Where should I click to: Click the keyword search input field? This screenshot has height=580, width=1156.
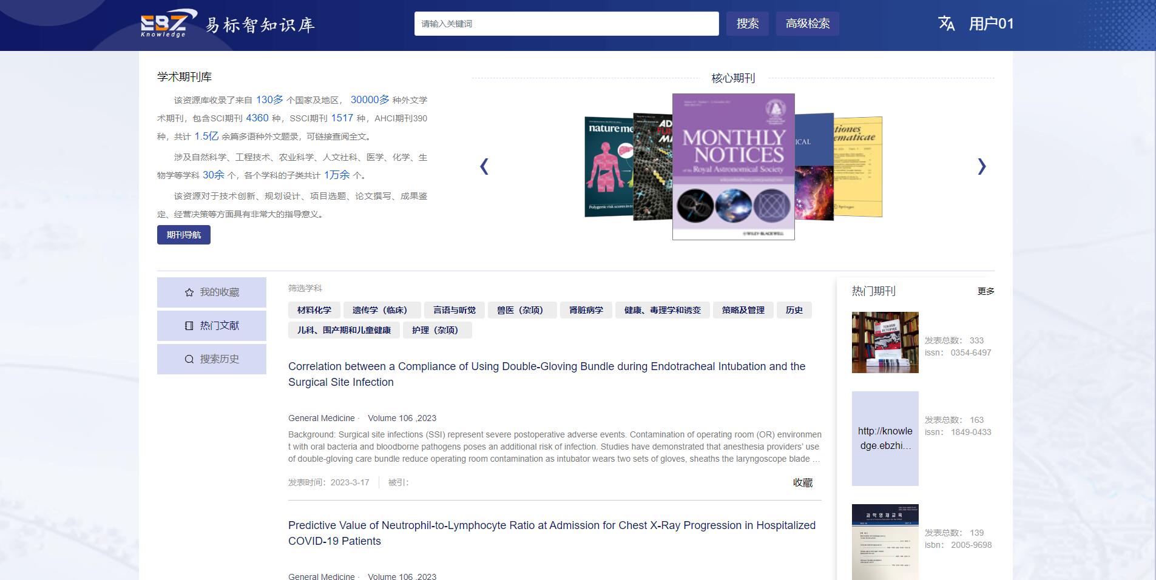pos(566,24)
